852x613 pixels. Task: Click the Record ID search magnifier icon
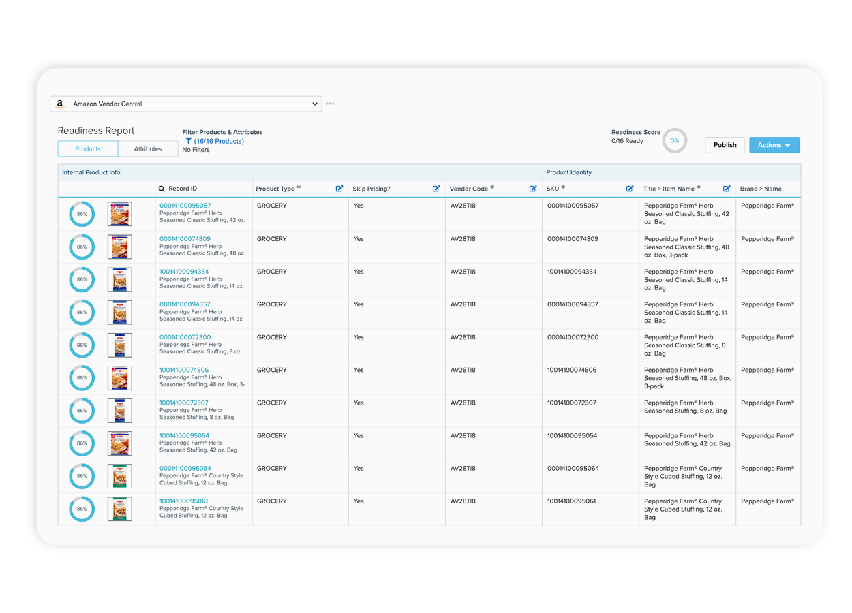[162, 189]
